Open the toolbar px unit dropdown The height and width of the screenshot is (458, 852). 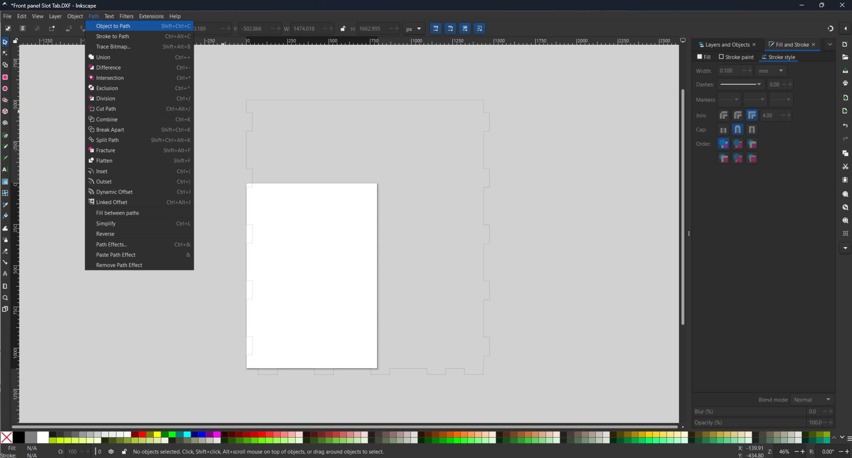point(413,29)
